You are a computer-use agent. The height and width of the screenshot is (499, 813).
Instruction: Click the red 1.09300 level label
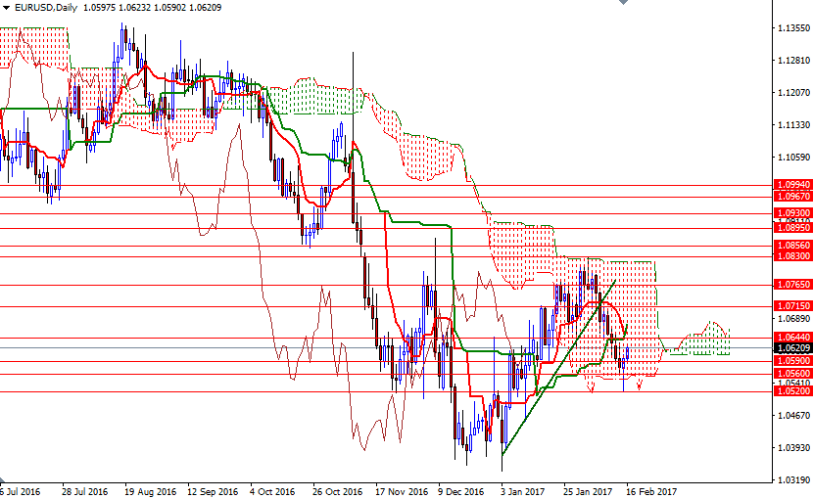point(792,213)
